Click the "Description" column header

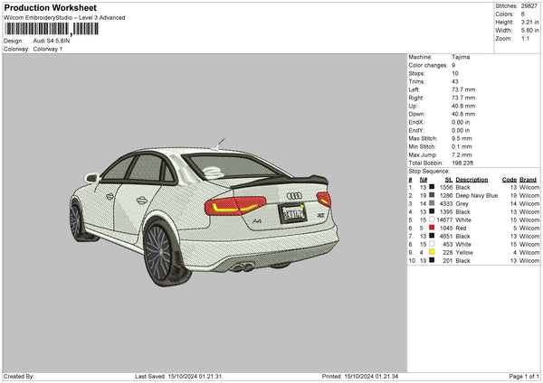point(472,180)
